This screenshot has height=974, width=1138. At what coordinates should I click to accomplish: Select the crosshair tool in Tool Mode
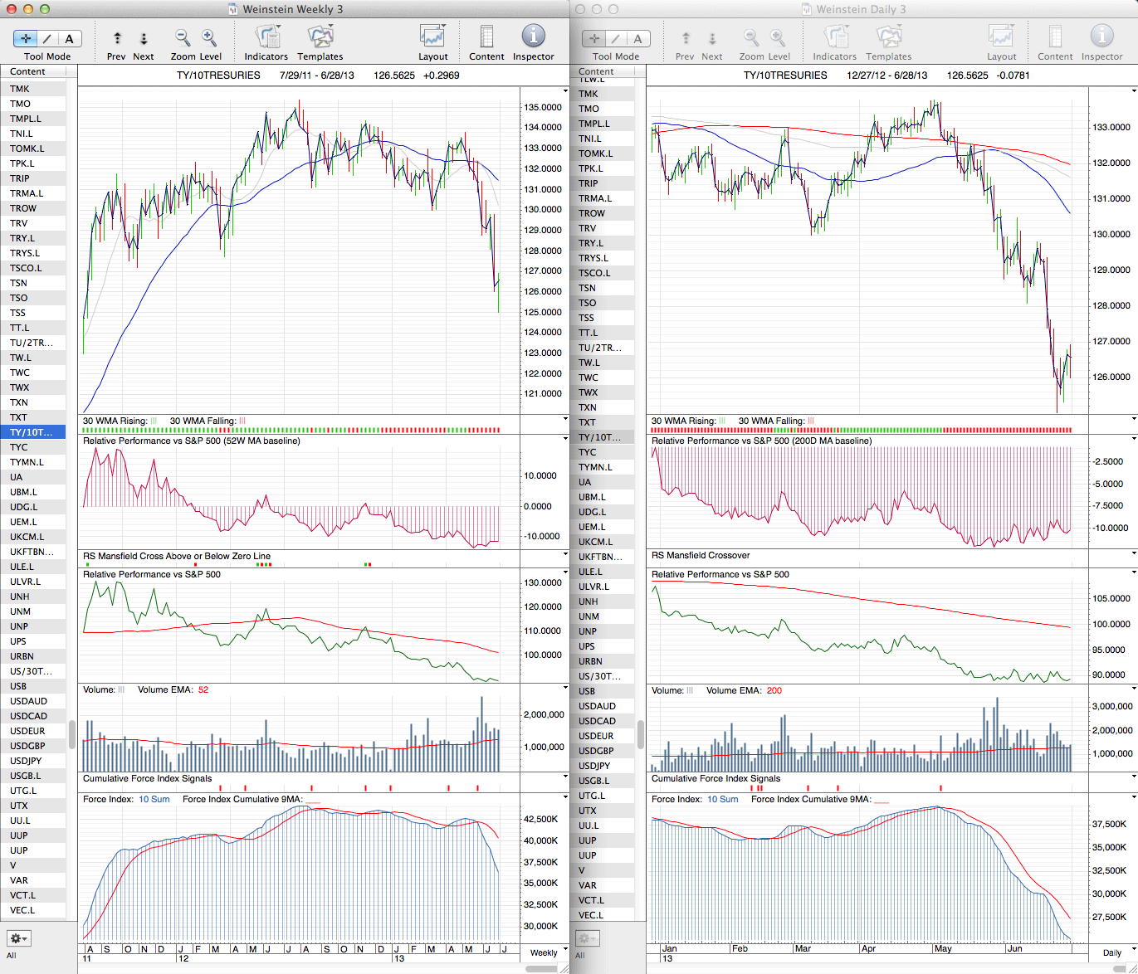pyautogui.click(x=26, y=38)
